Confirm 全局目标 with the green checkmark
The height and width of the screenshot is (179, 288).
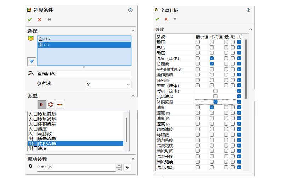point(157,19)
